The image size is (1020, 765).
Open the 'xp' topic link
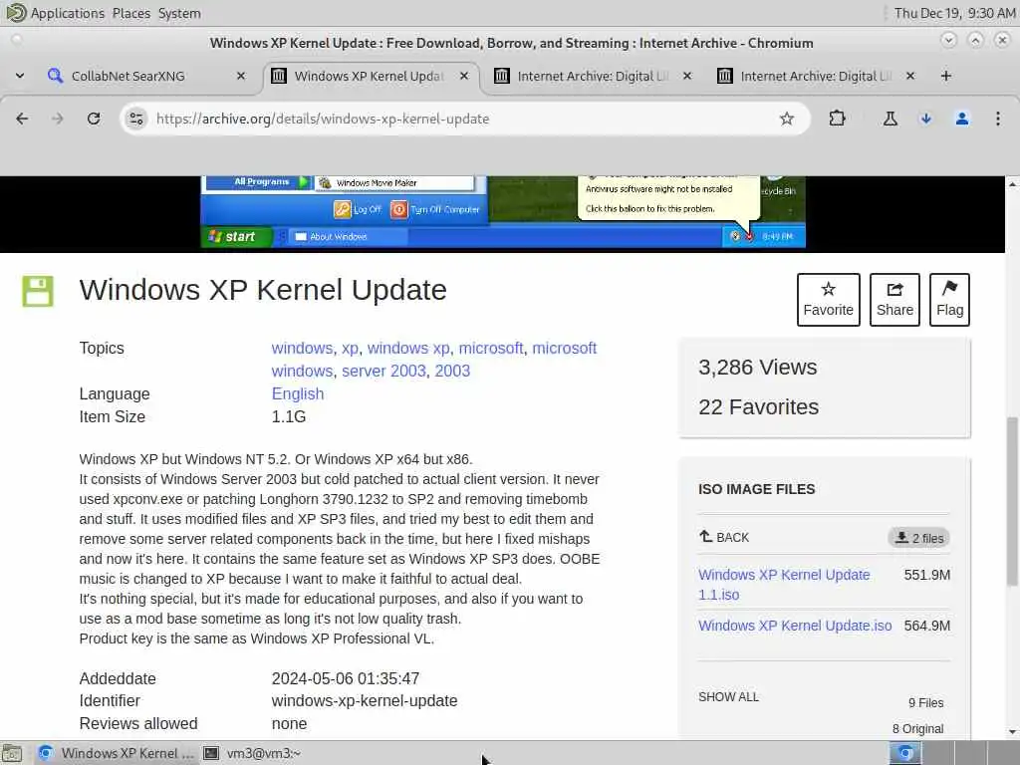(x=350, y=348)
